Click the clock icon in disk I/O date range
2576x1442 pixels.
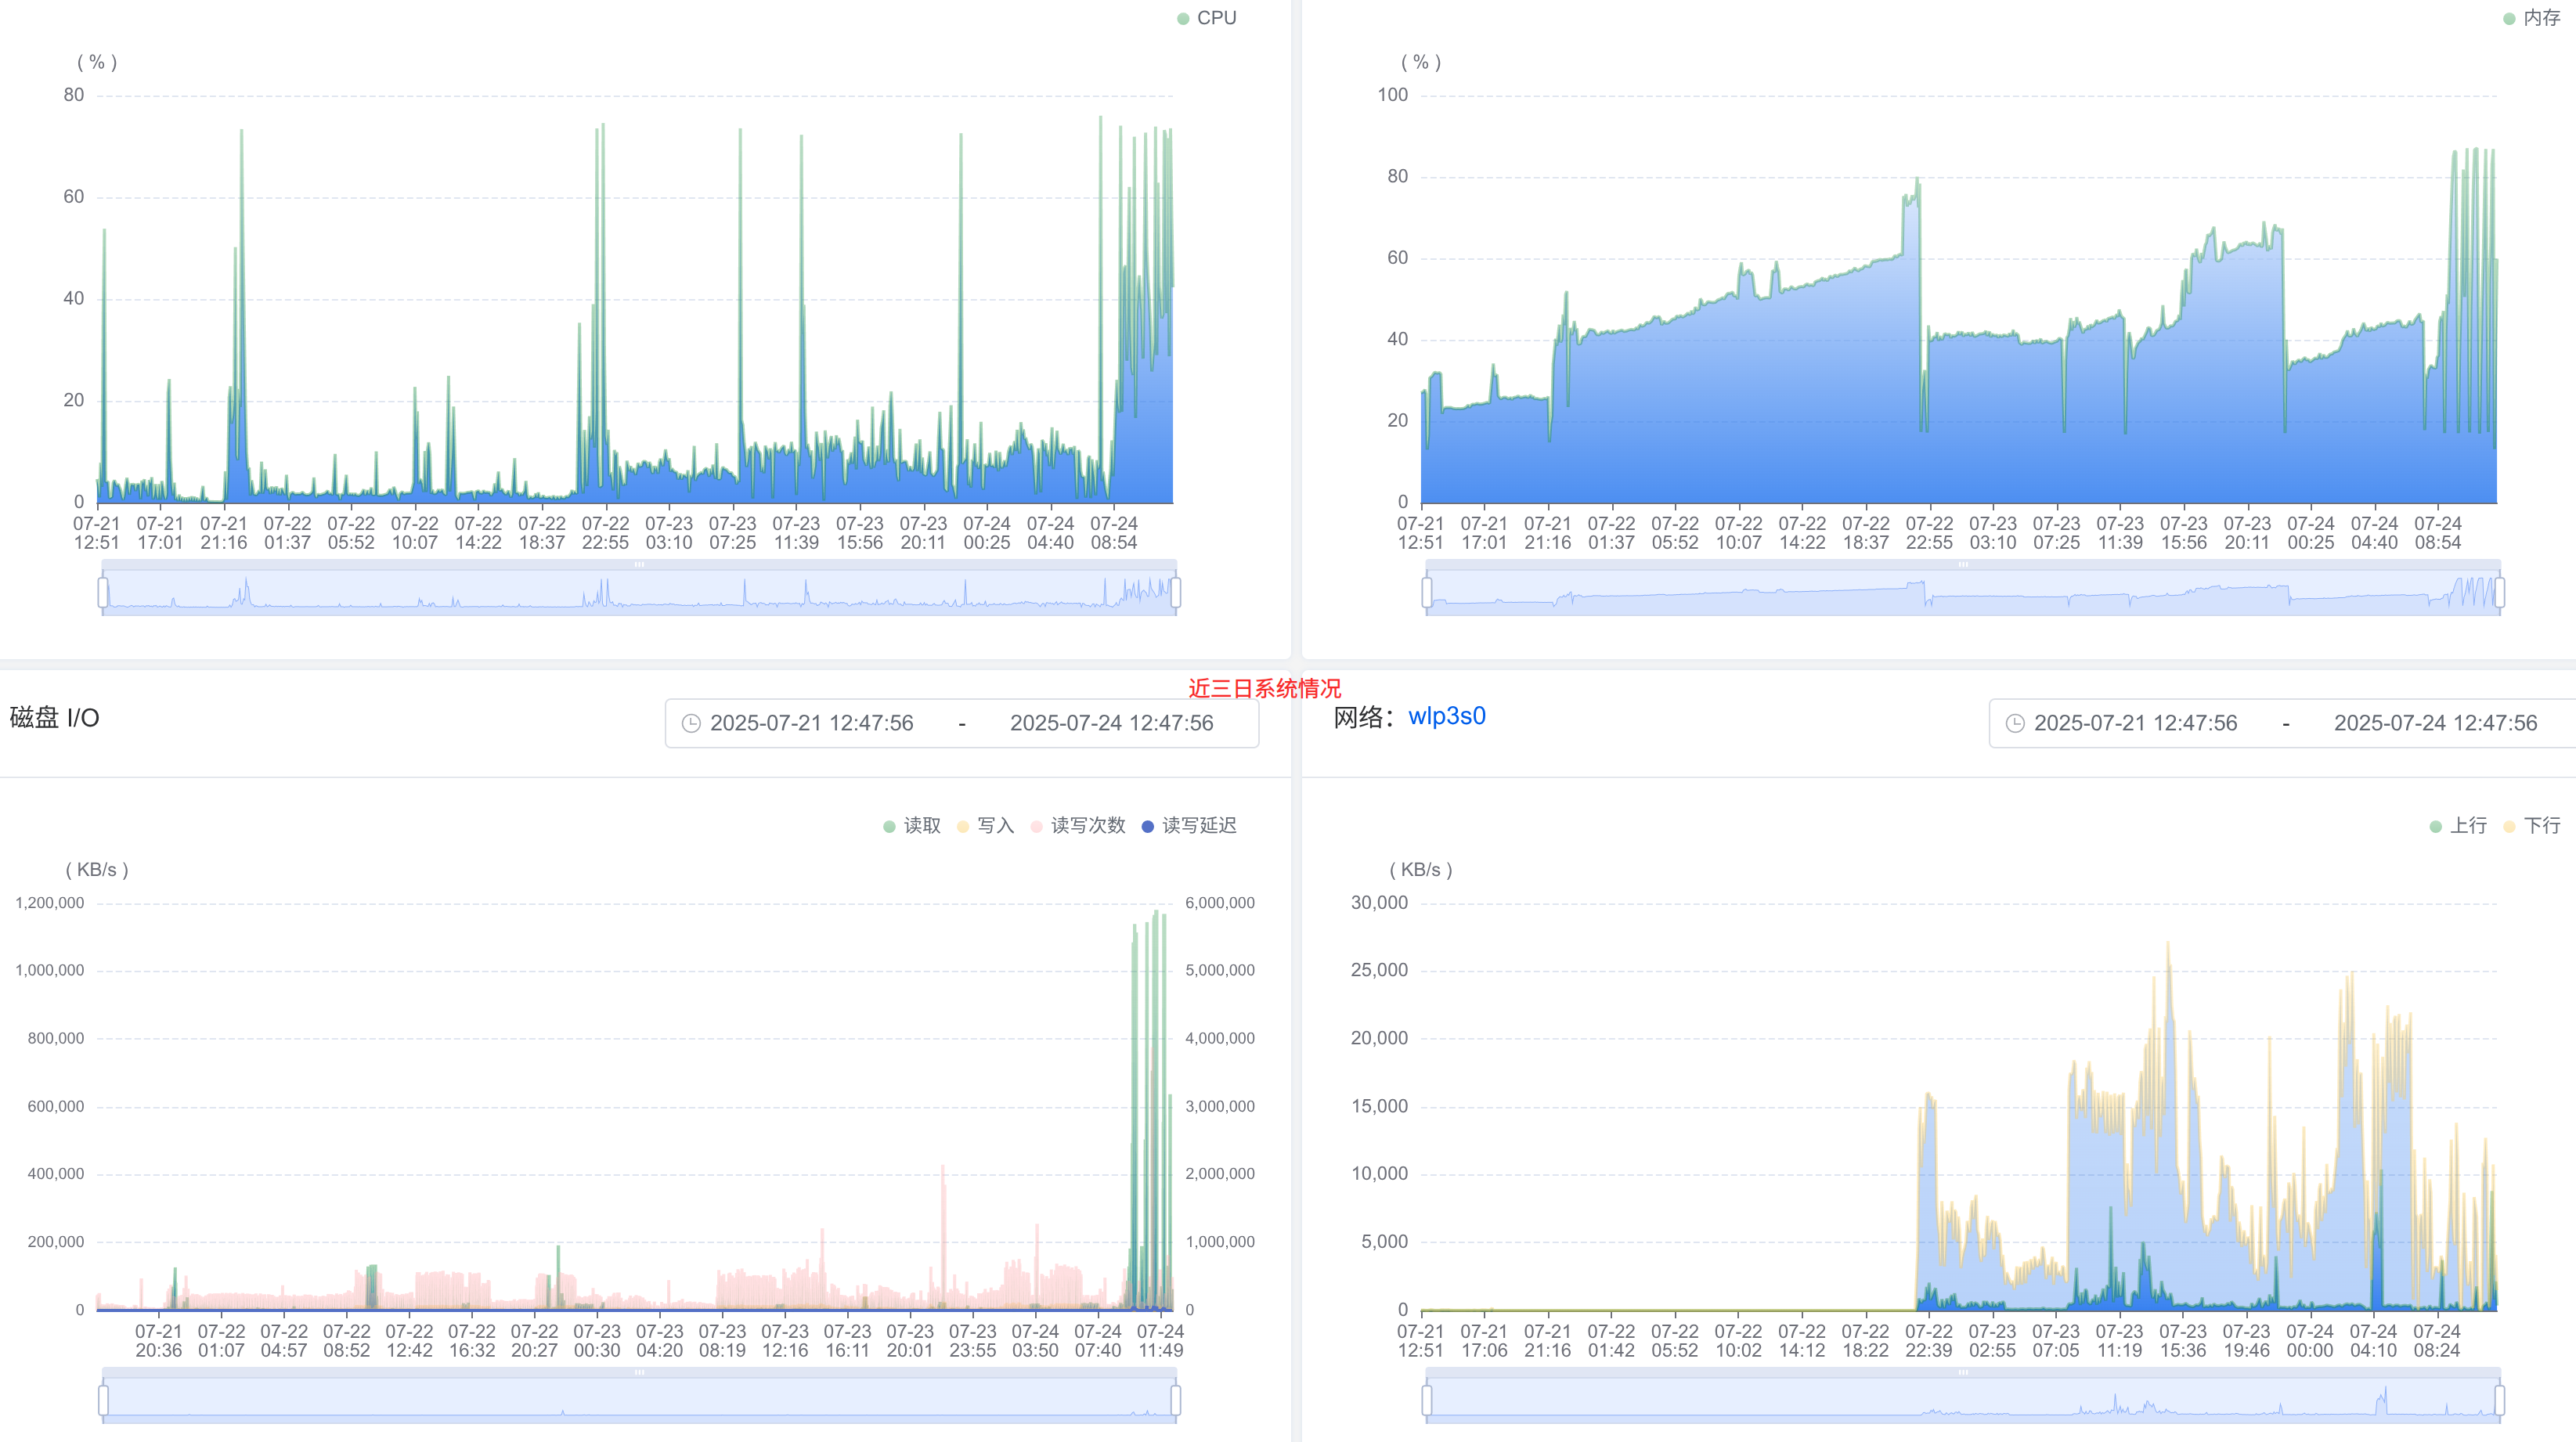691,723
